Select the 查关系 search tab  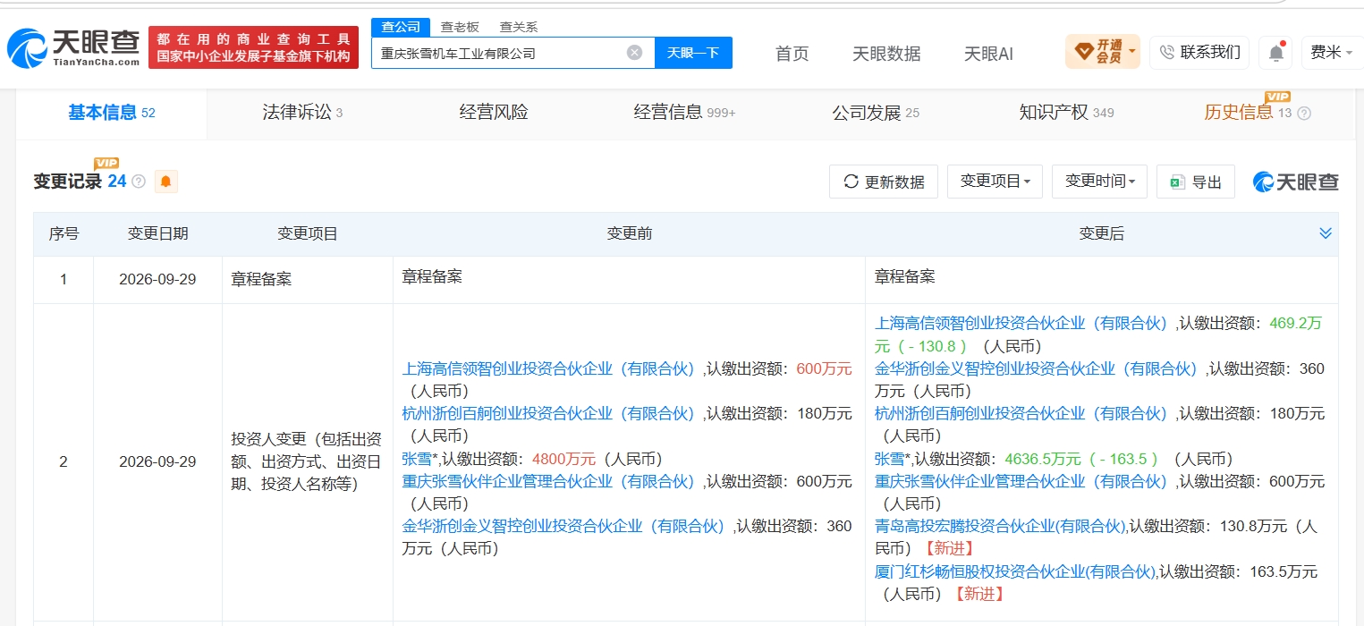click(x=518, y=27)
